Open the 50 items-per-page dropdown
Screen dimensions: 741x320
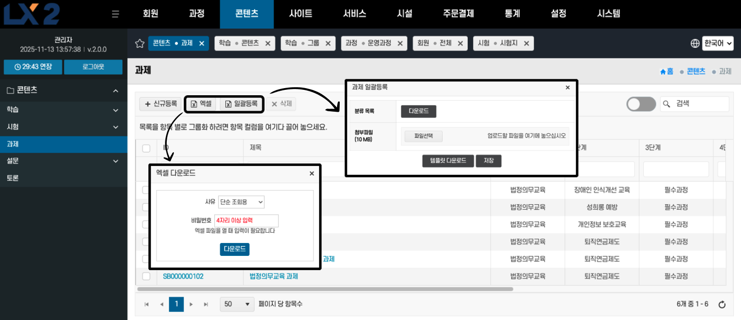point(237,304)
